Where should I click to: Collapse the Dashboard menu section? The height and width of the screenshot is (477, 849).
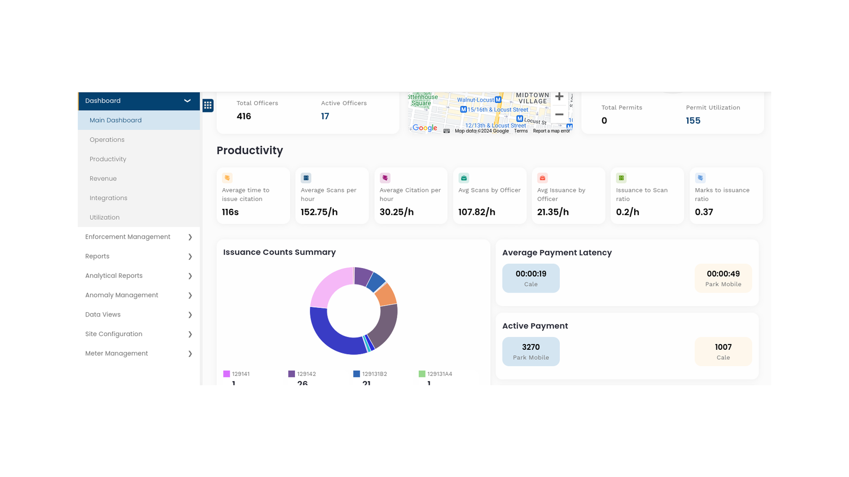click(x=187, y=101)
